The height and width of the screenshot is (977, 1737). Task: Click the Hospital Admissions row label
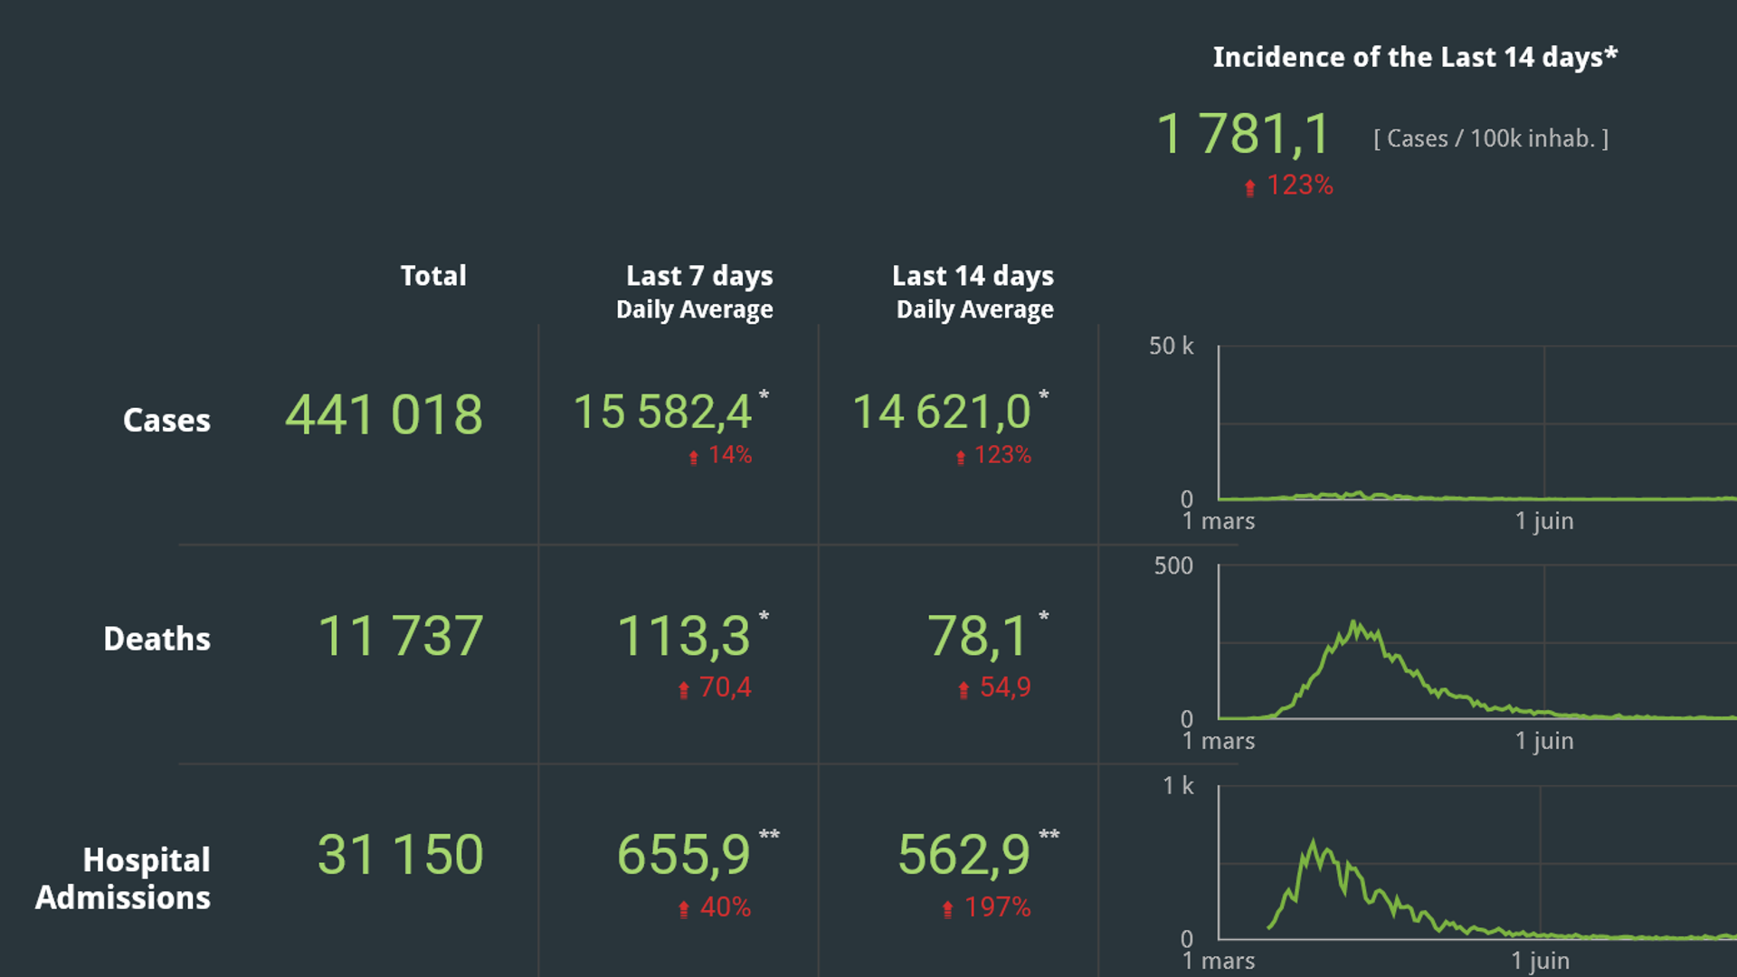(123, 878)
